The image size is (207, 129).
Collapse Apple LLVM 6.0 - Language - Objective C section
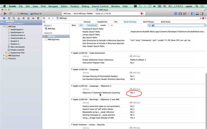pyautogui.click(x=72, y=86)
